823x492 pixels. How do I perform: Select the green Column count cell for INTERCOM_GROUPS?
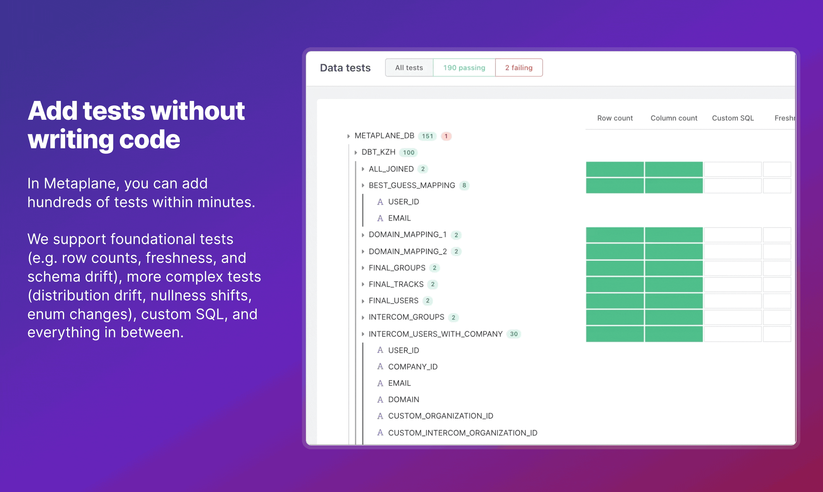(x=674, y=317)
